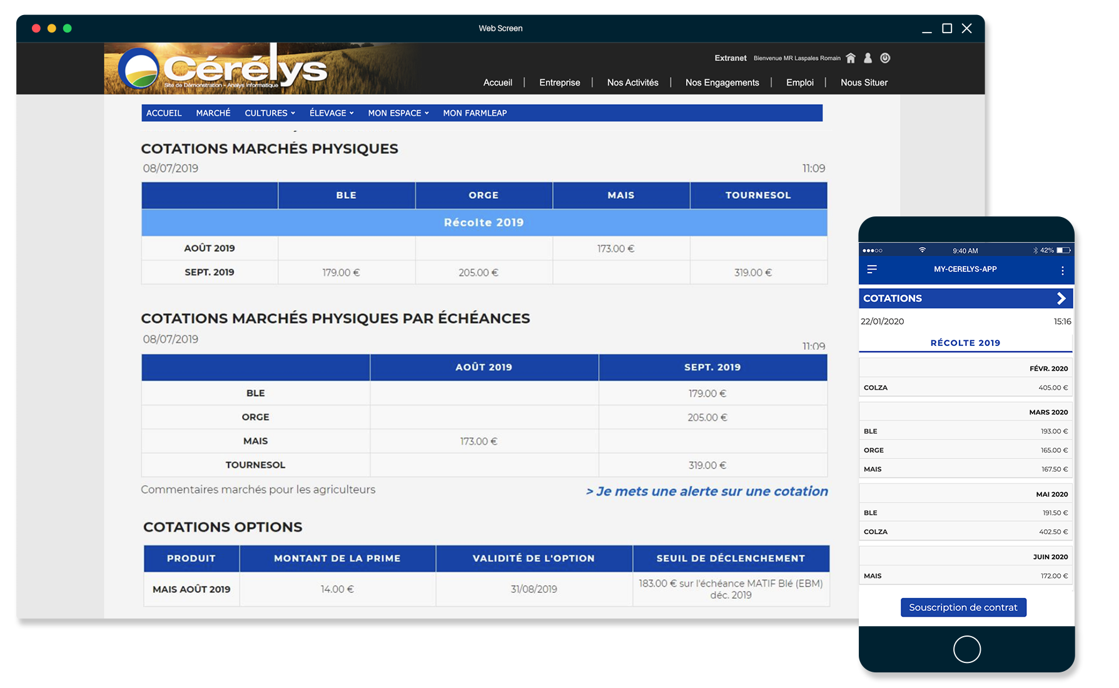Go to MON FARMLEAP tab

coord(475,113)
